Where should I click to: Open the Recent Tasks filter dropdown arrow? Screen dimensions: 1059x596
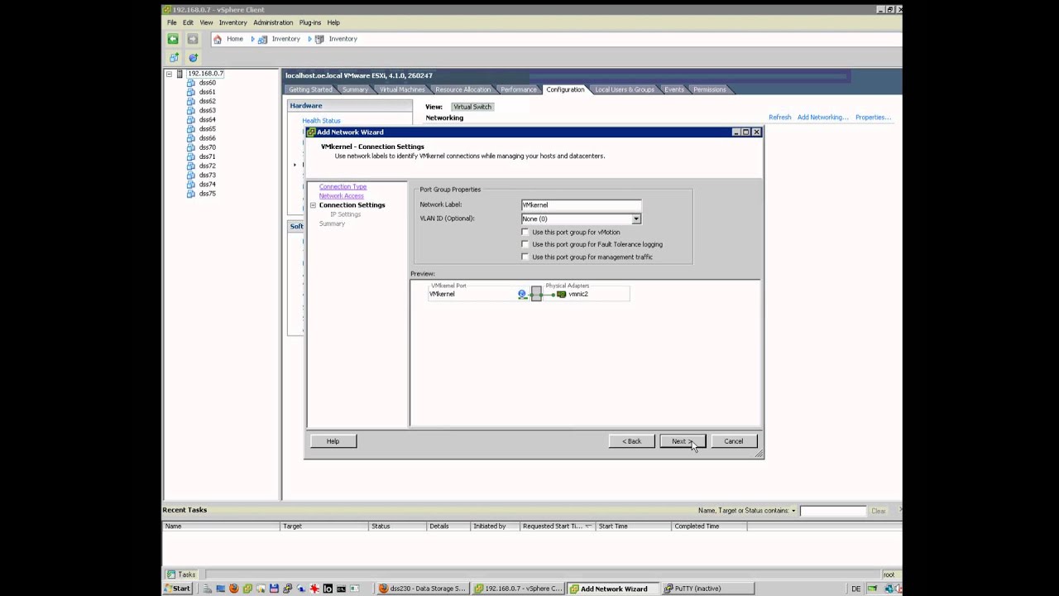(x=793, y=511)
